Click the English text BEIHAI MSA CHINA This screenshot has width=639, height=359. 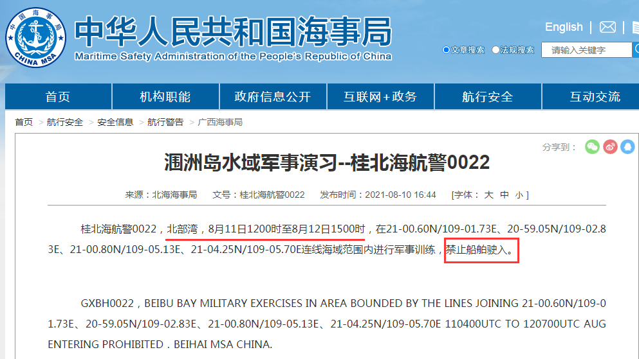[x=223, y=344]
